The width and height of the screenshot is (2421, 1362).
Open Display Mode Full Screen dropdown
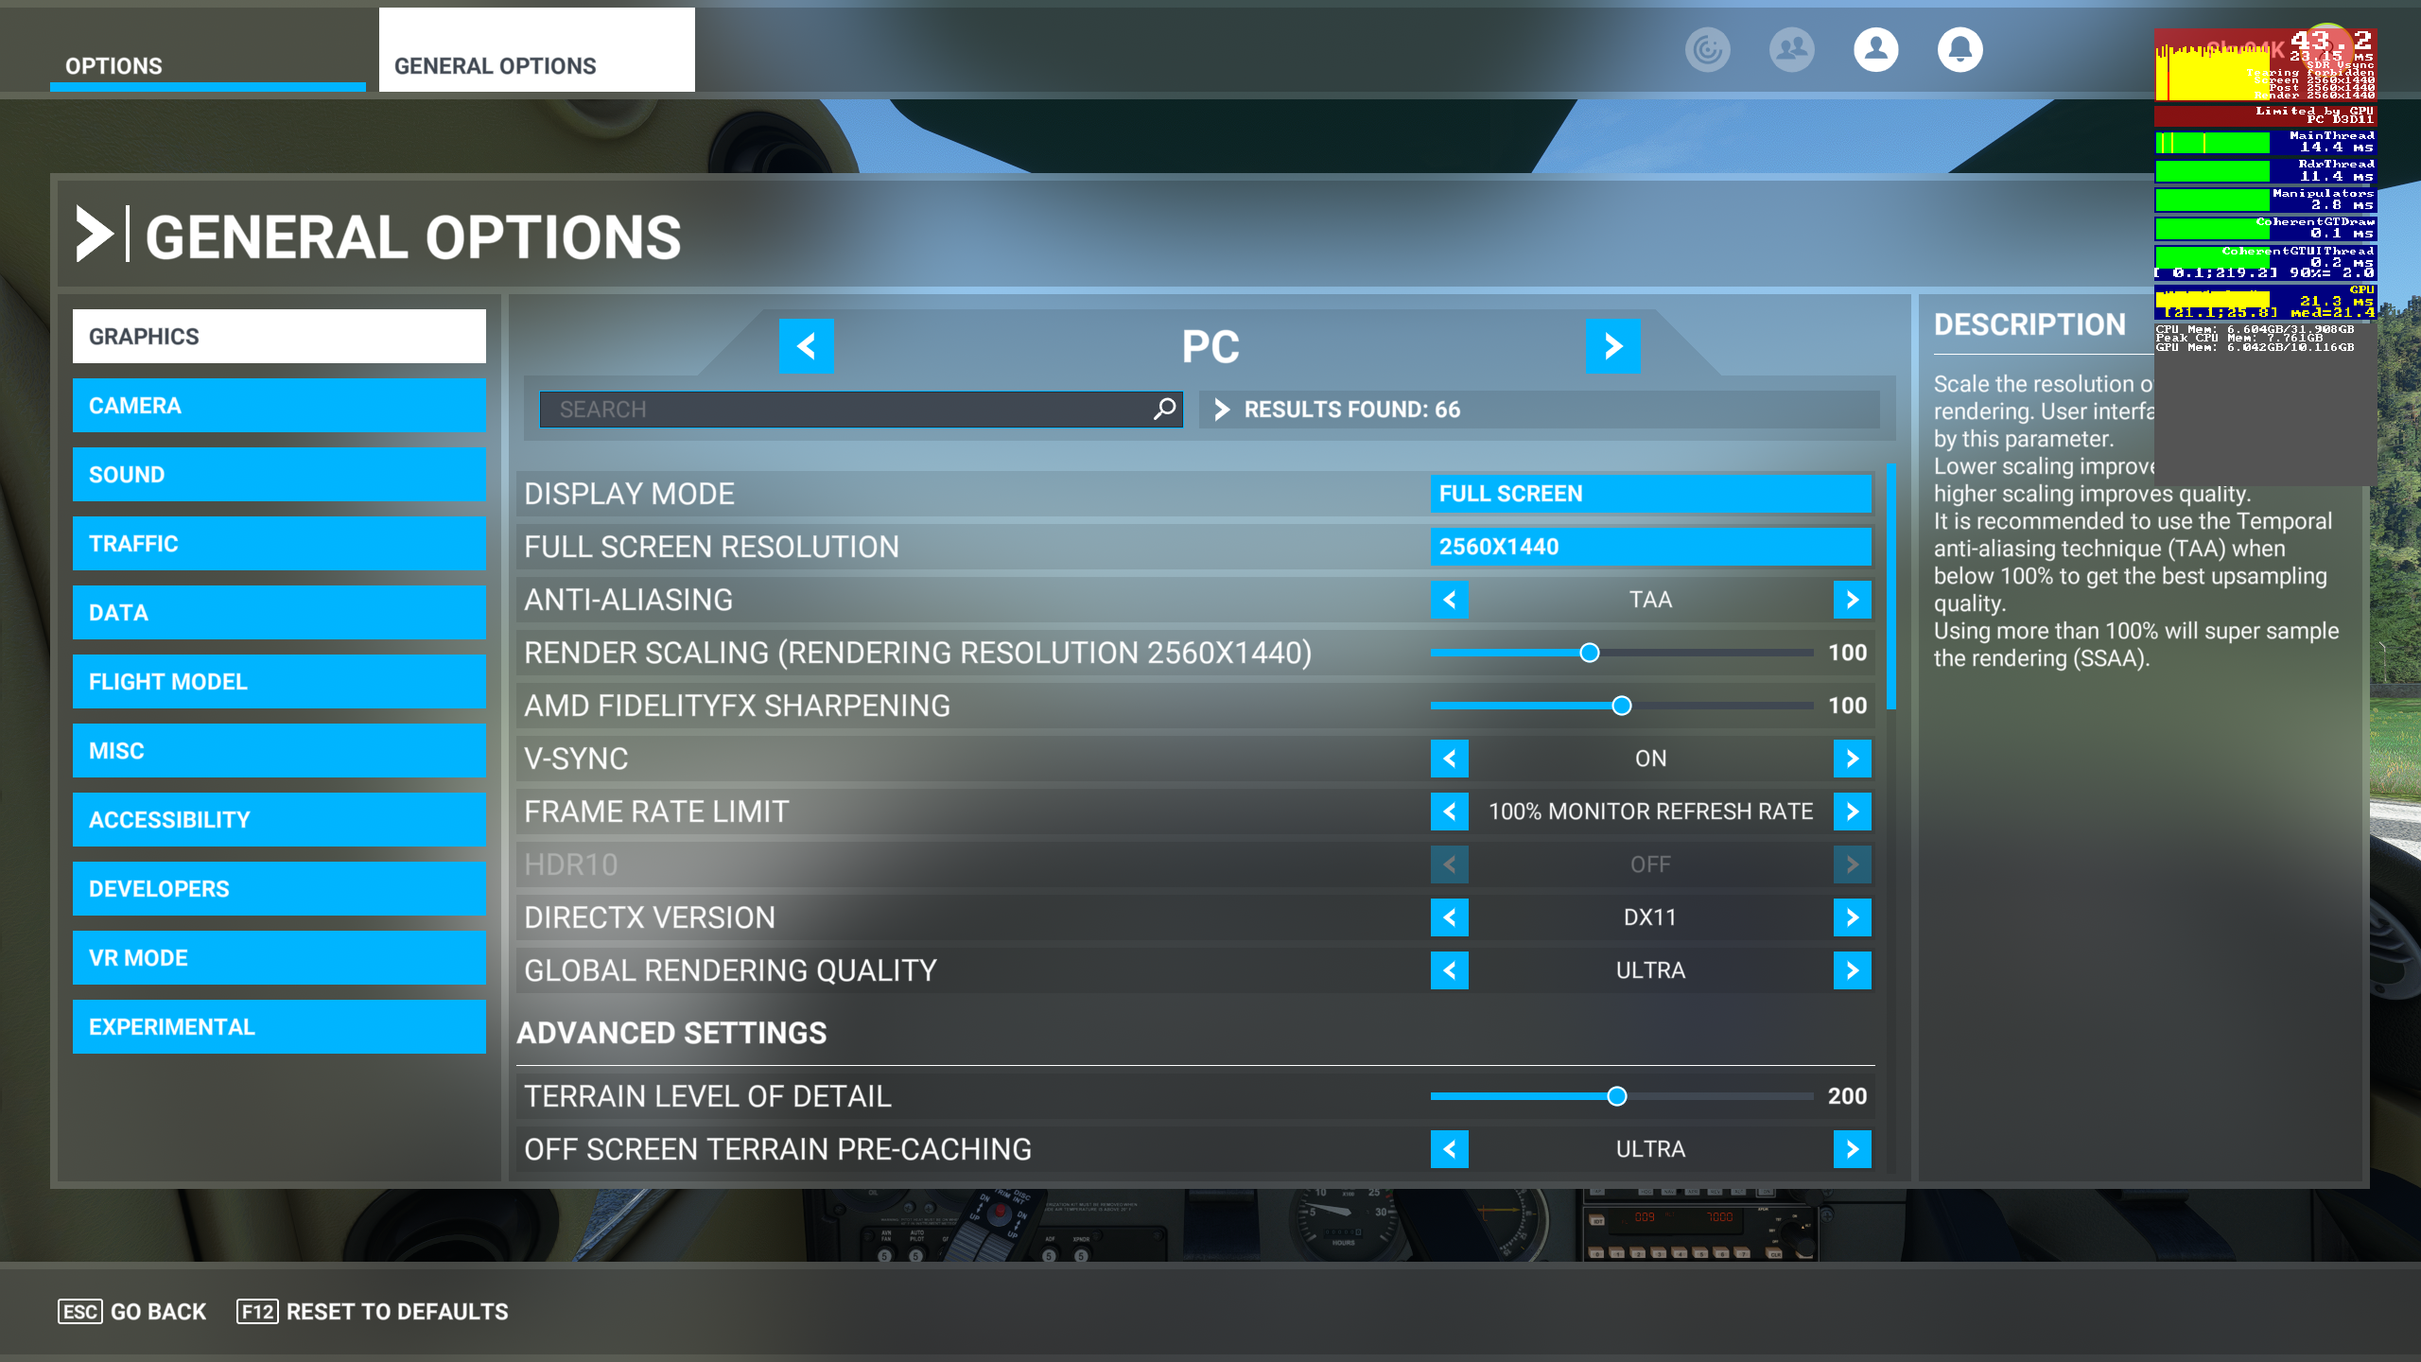click(x=1650, y=494)
